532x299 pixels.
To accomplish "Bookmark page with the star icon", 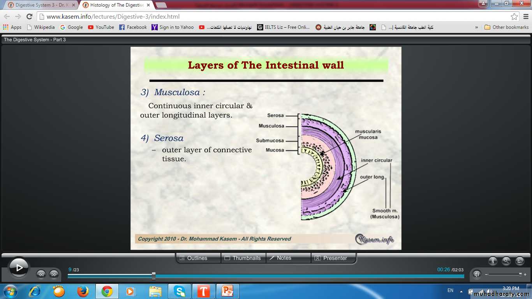I will coord(514,17).
